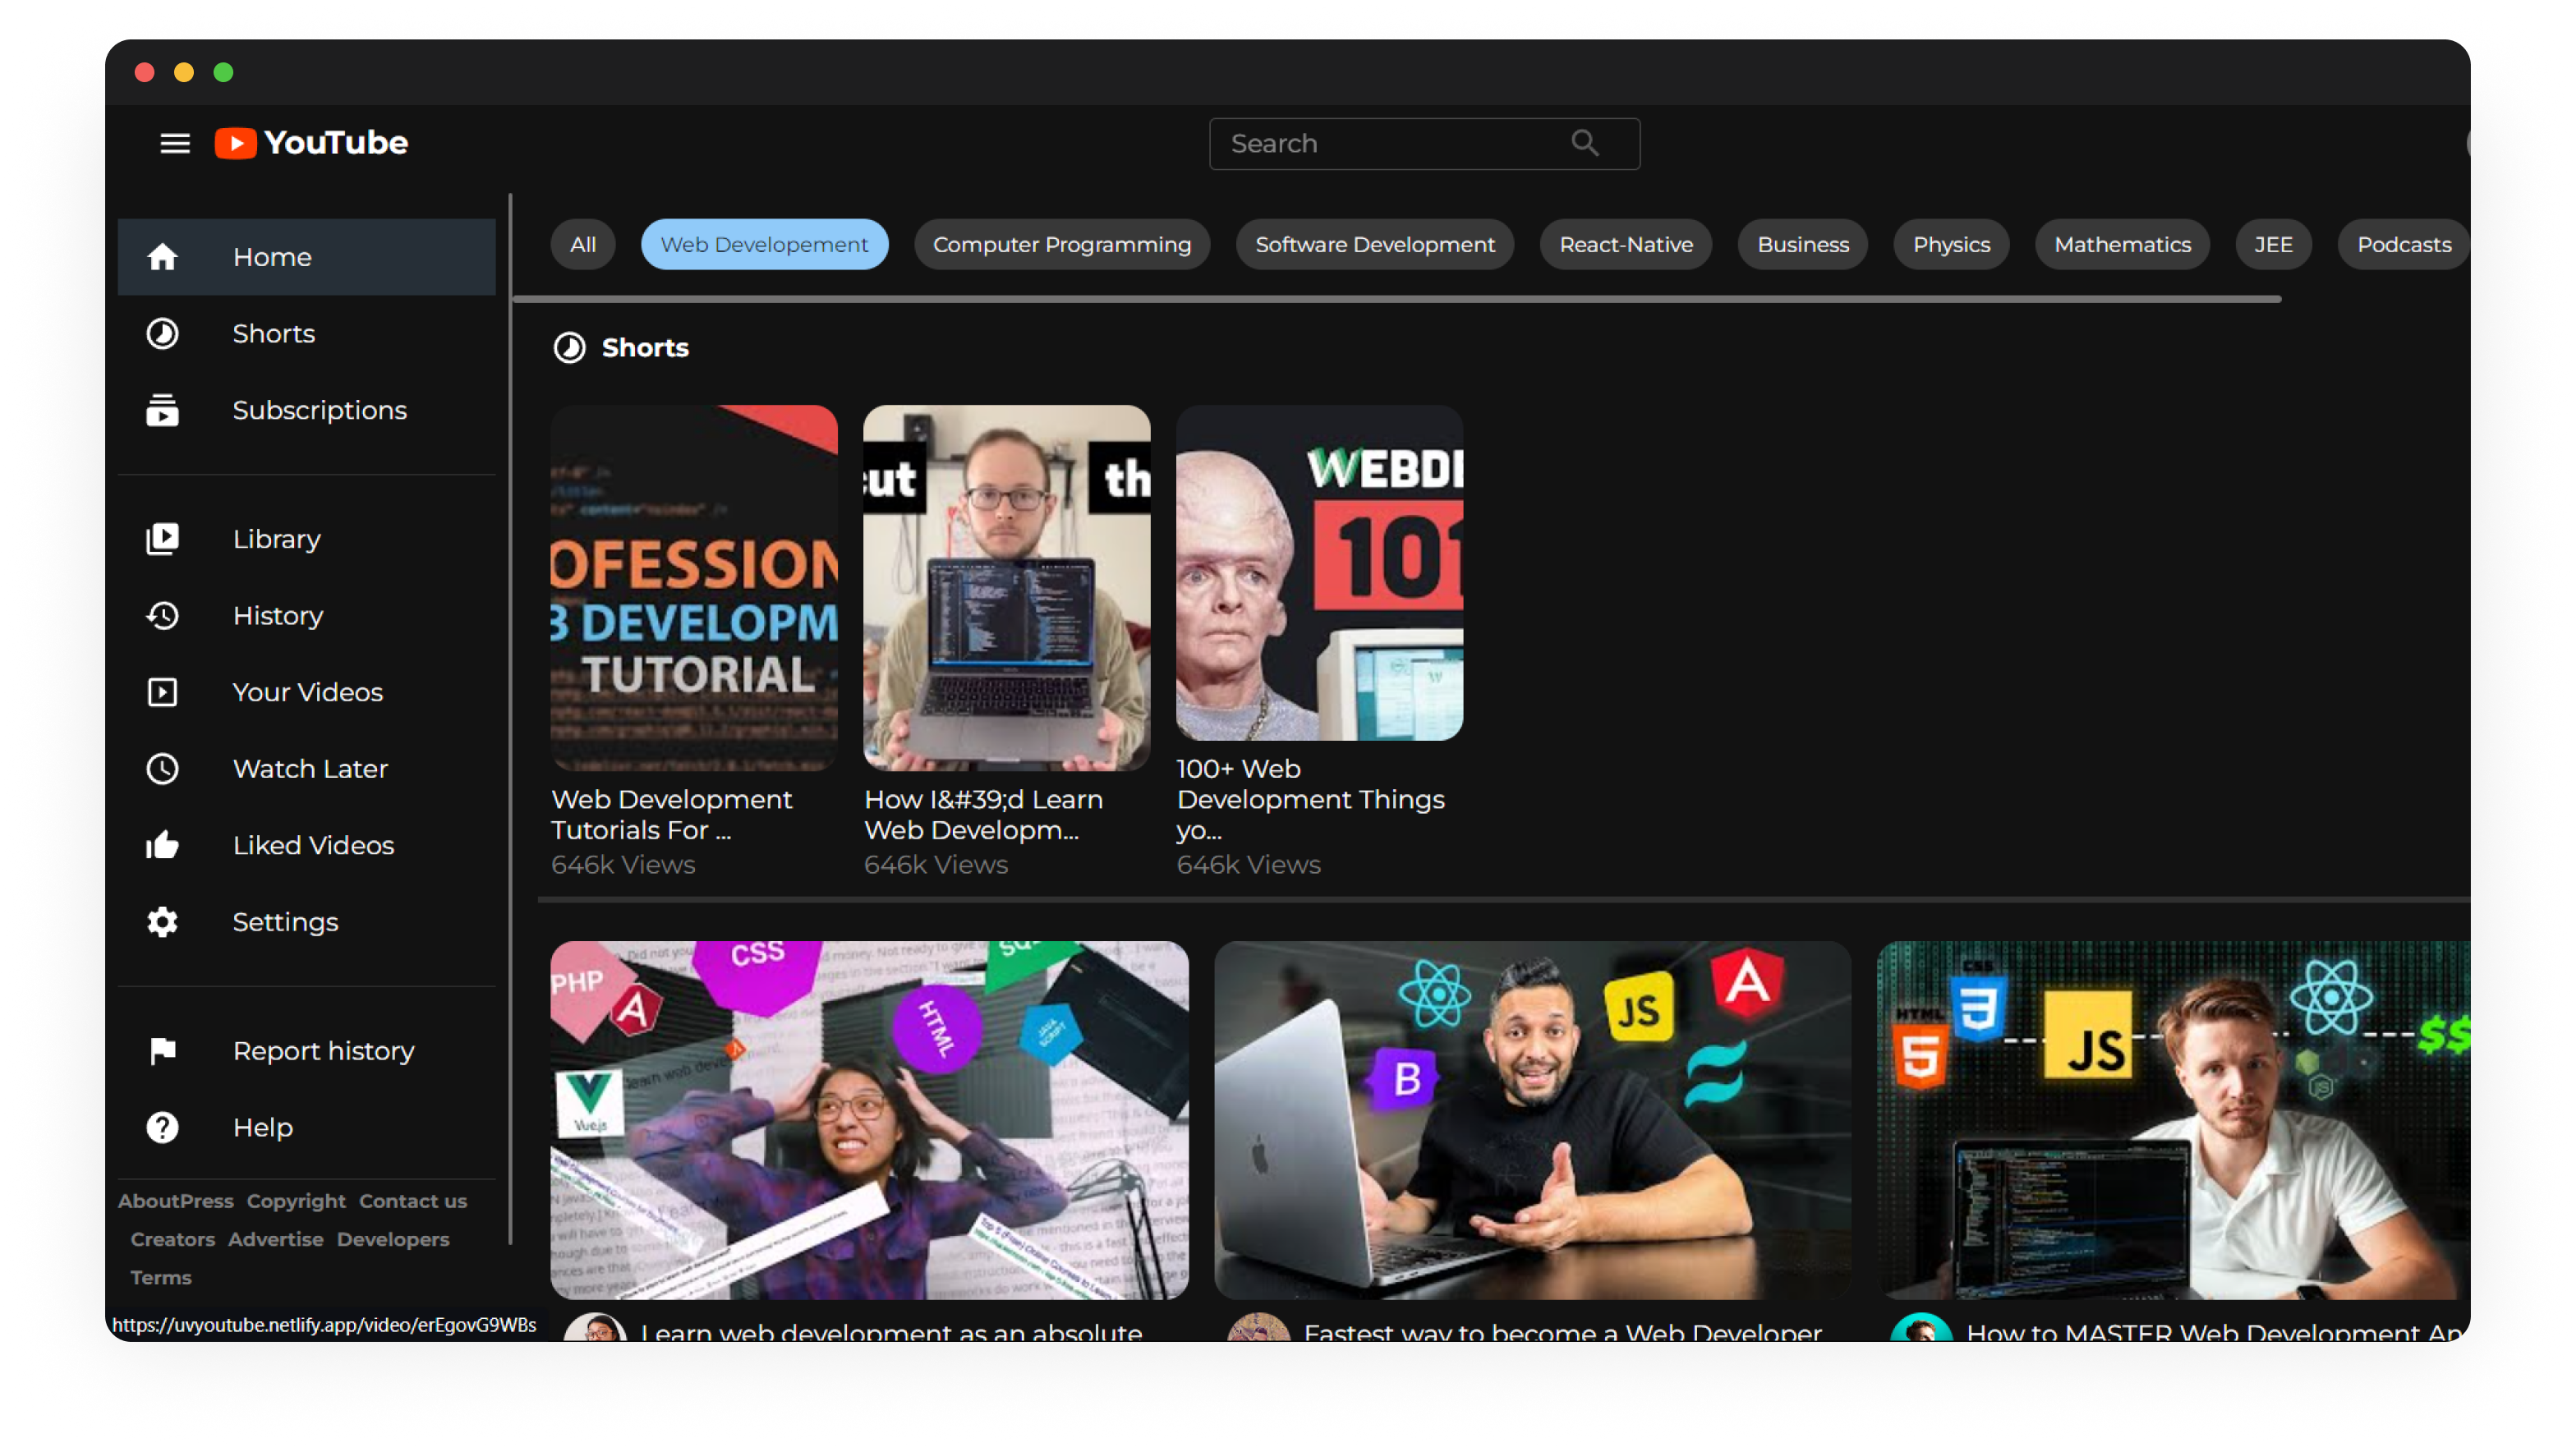Click the Home house icon

pyautogui.click(x=162, y=257)
